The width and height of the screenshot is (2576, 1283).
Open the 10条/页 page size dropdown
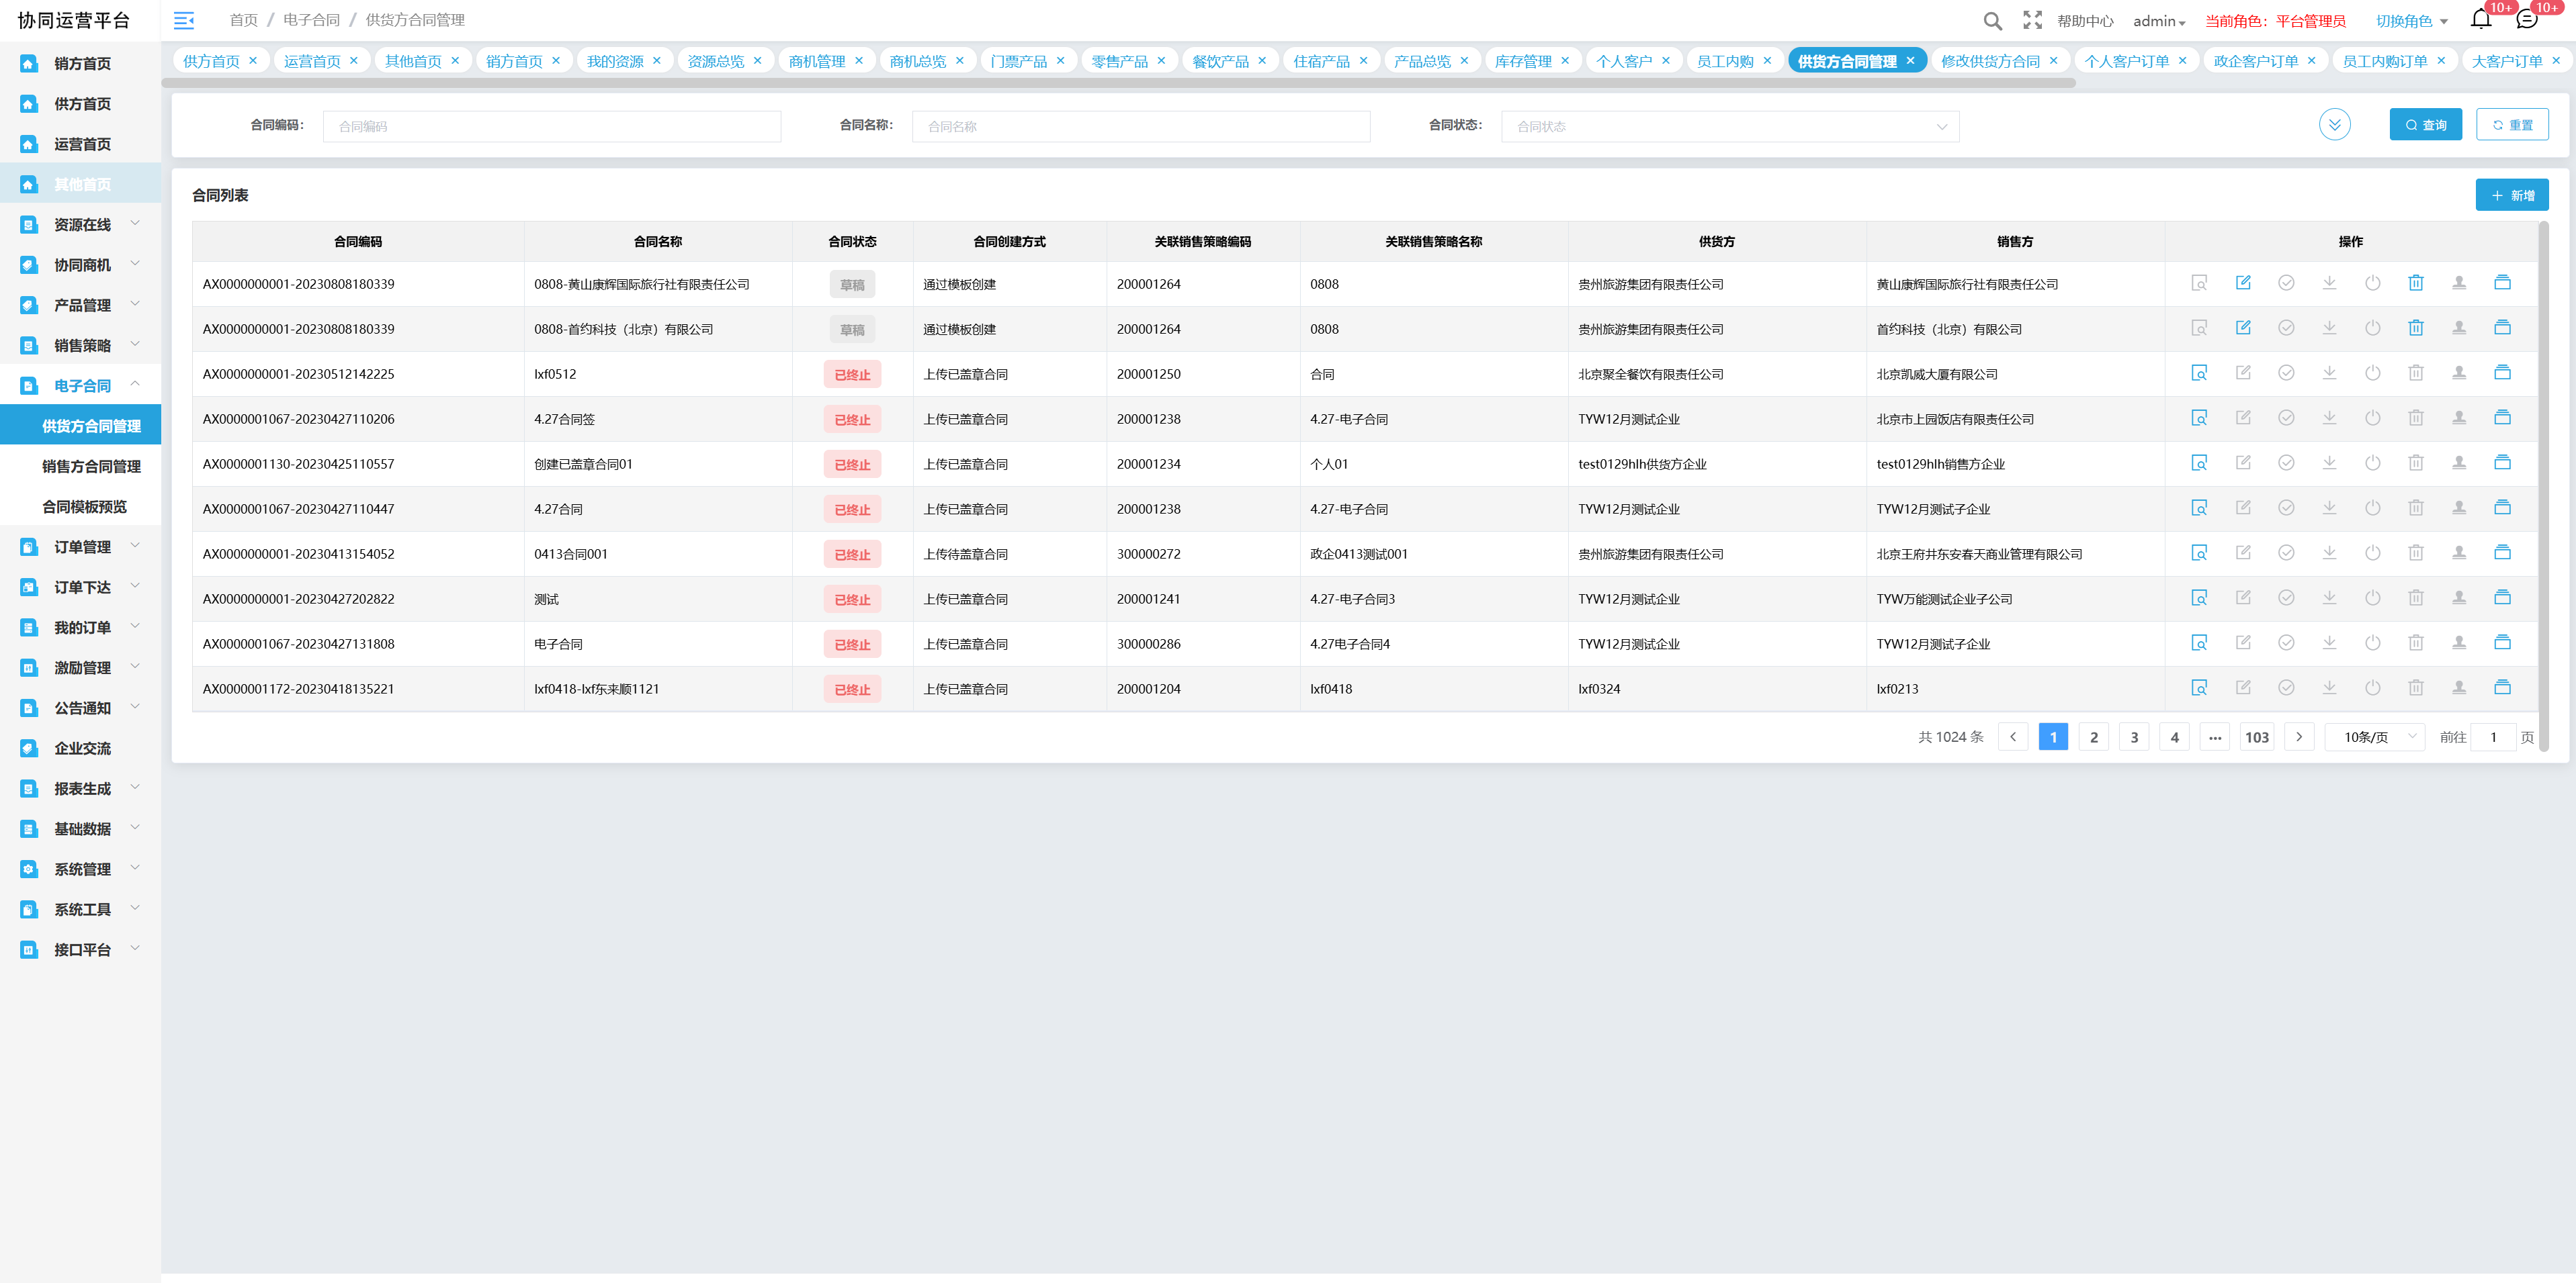click(2376, 736)
